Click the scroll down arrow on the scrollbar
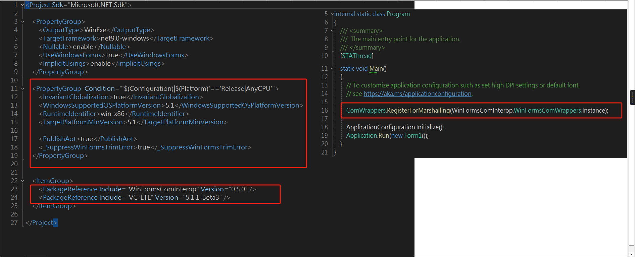635x257 pixels. (x=631, y=254)
